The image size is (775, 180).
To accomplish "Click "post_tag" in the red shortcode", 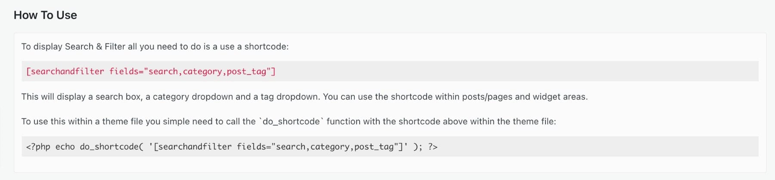I will pyautogui.click(x=246, y=71).
